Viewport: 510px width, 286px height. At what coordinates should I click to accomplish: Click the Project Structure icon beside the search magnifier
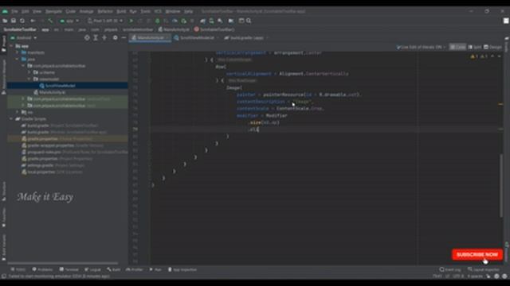(x=241, y=21)
